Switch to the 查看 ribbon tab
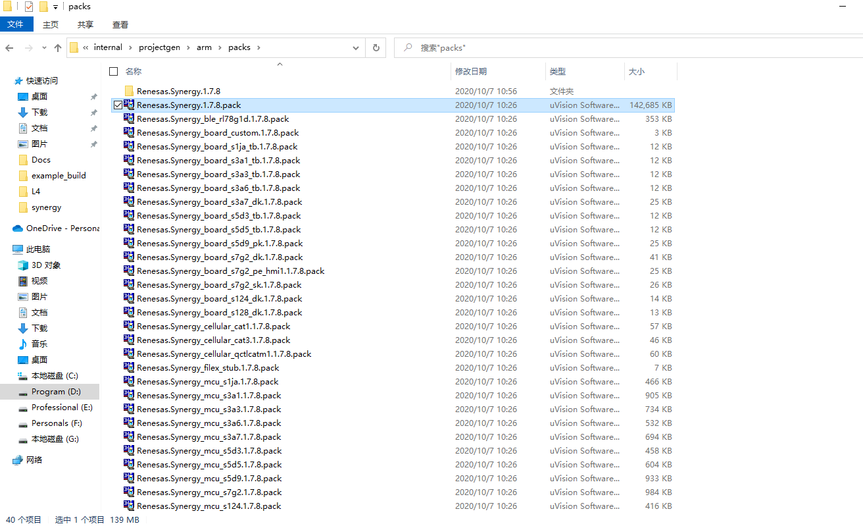 click(120, 24)
